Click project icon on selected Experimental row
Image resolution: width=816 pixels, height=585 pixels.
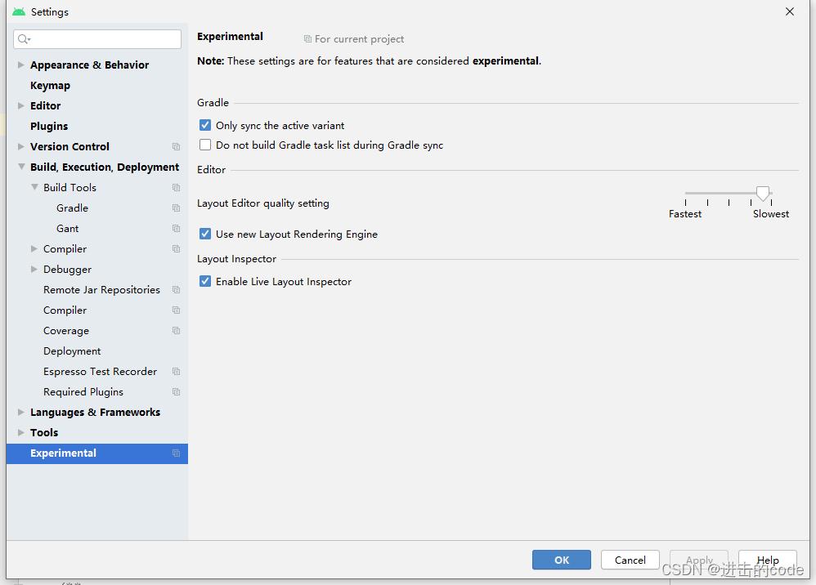[x=177, y=453]
